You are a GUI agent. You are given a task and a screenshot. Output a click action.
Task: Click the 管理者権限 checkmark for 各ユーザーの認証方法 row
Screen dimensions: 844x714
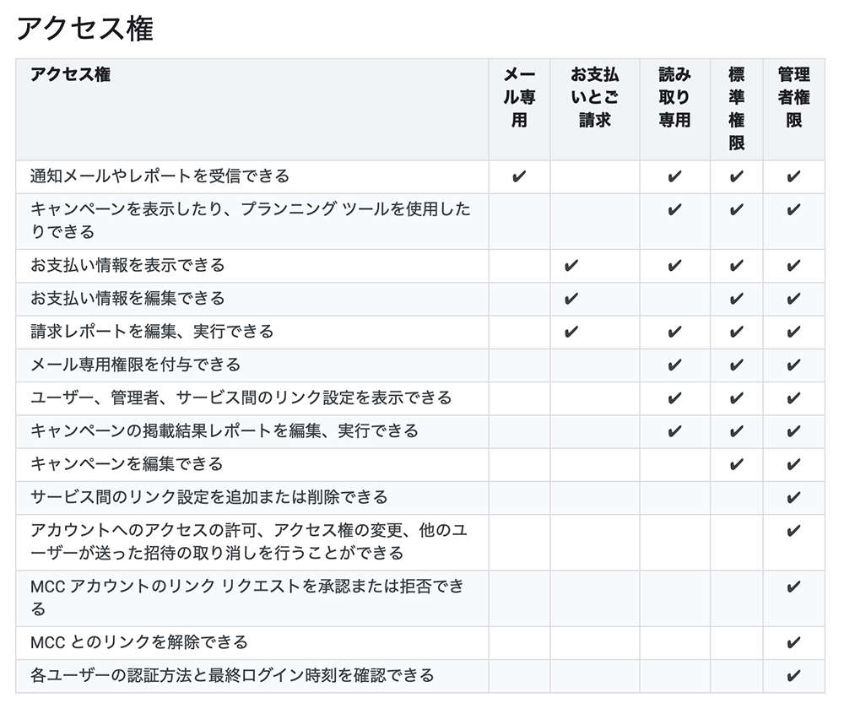[x=793, y=676]
